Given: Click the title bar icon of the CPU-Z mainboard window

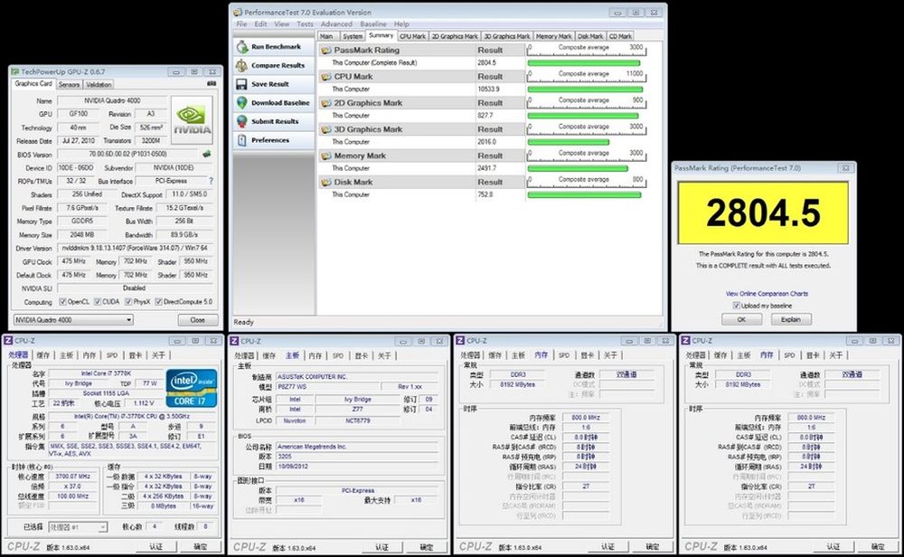Looking at the screenshot, I should click(235, 342).
